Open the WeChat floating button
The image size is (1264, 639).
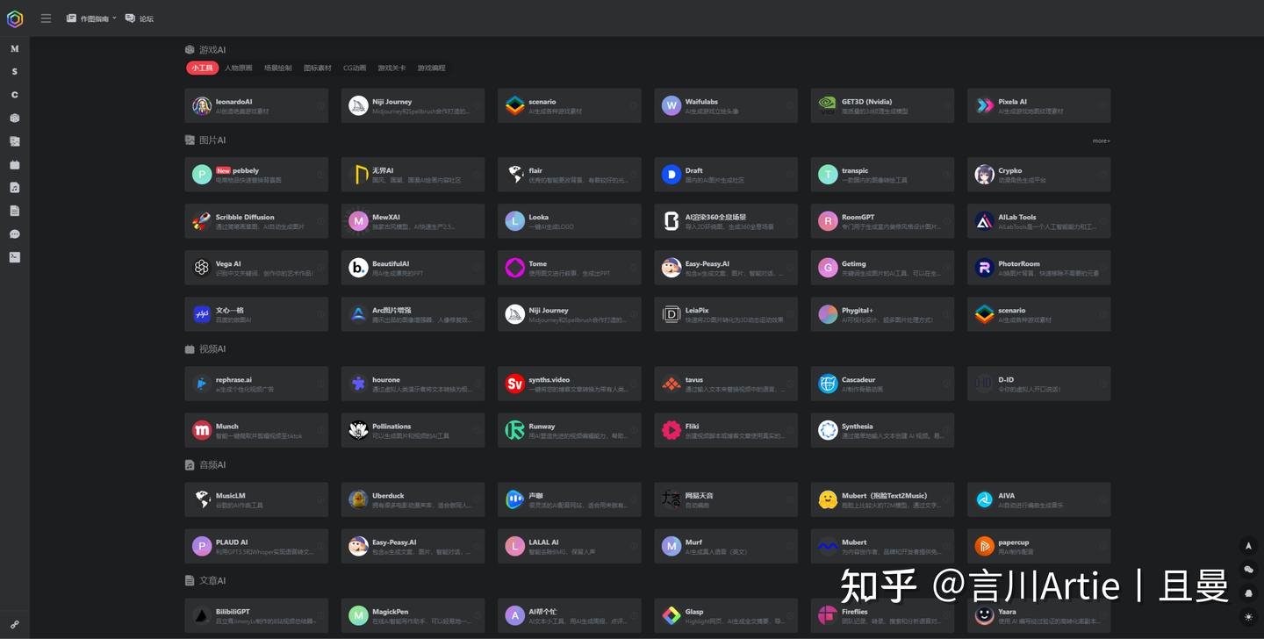pyautogui.click(x=1248, y=570)
